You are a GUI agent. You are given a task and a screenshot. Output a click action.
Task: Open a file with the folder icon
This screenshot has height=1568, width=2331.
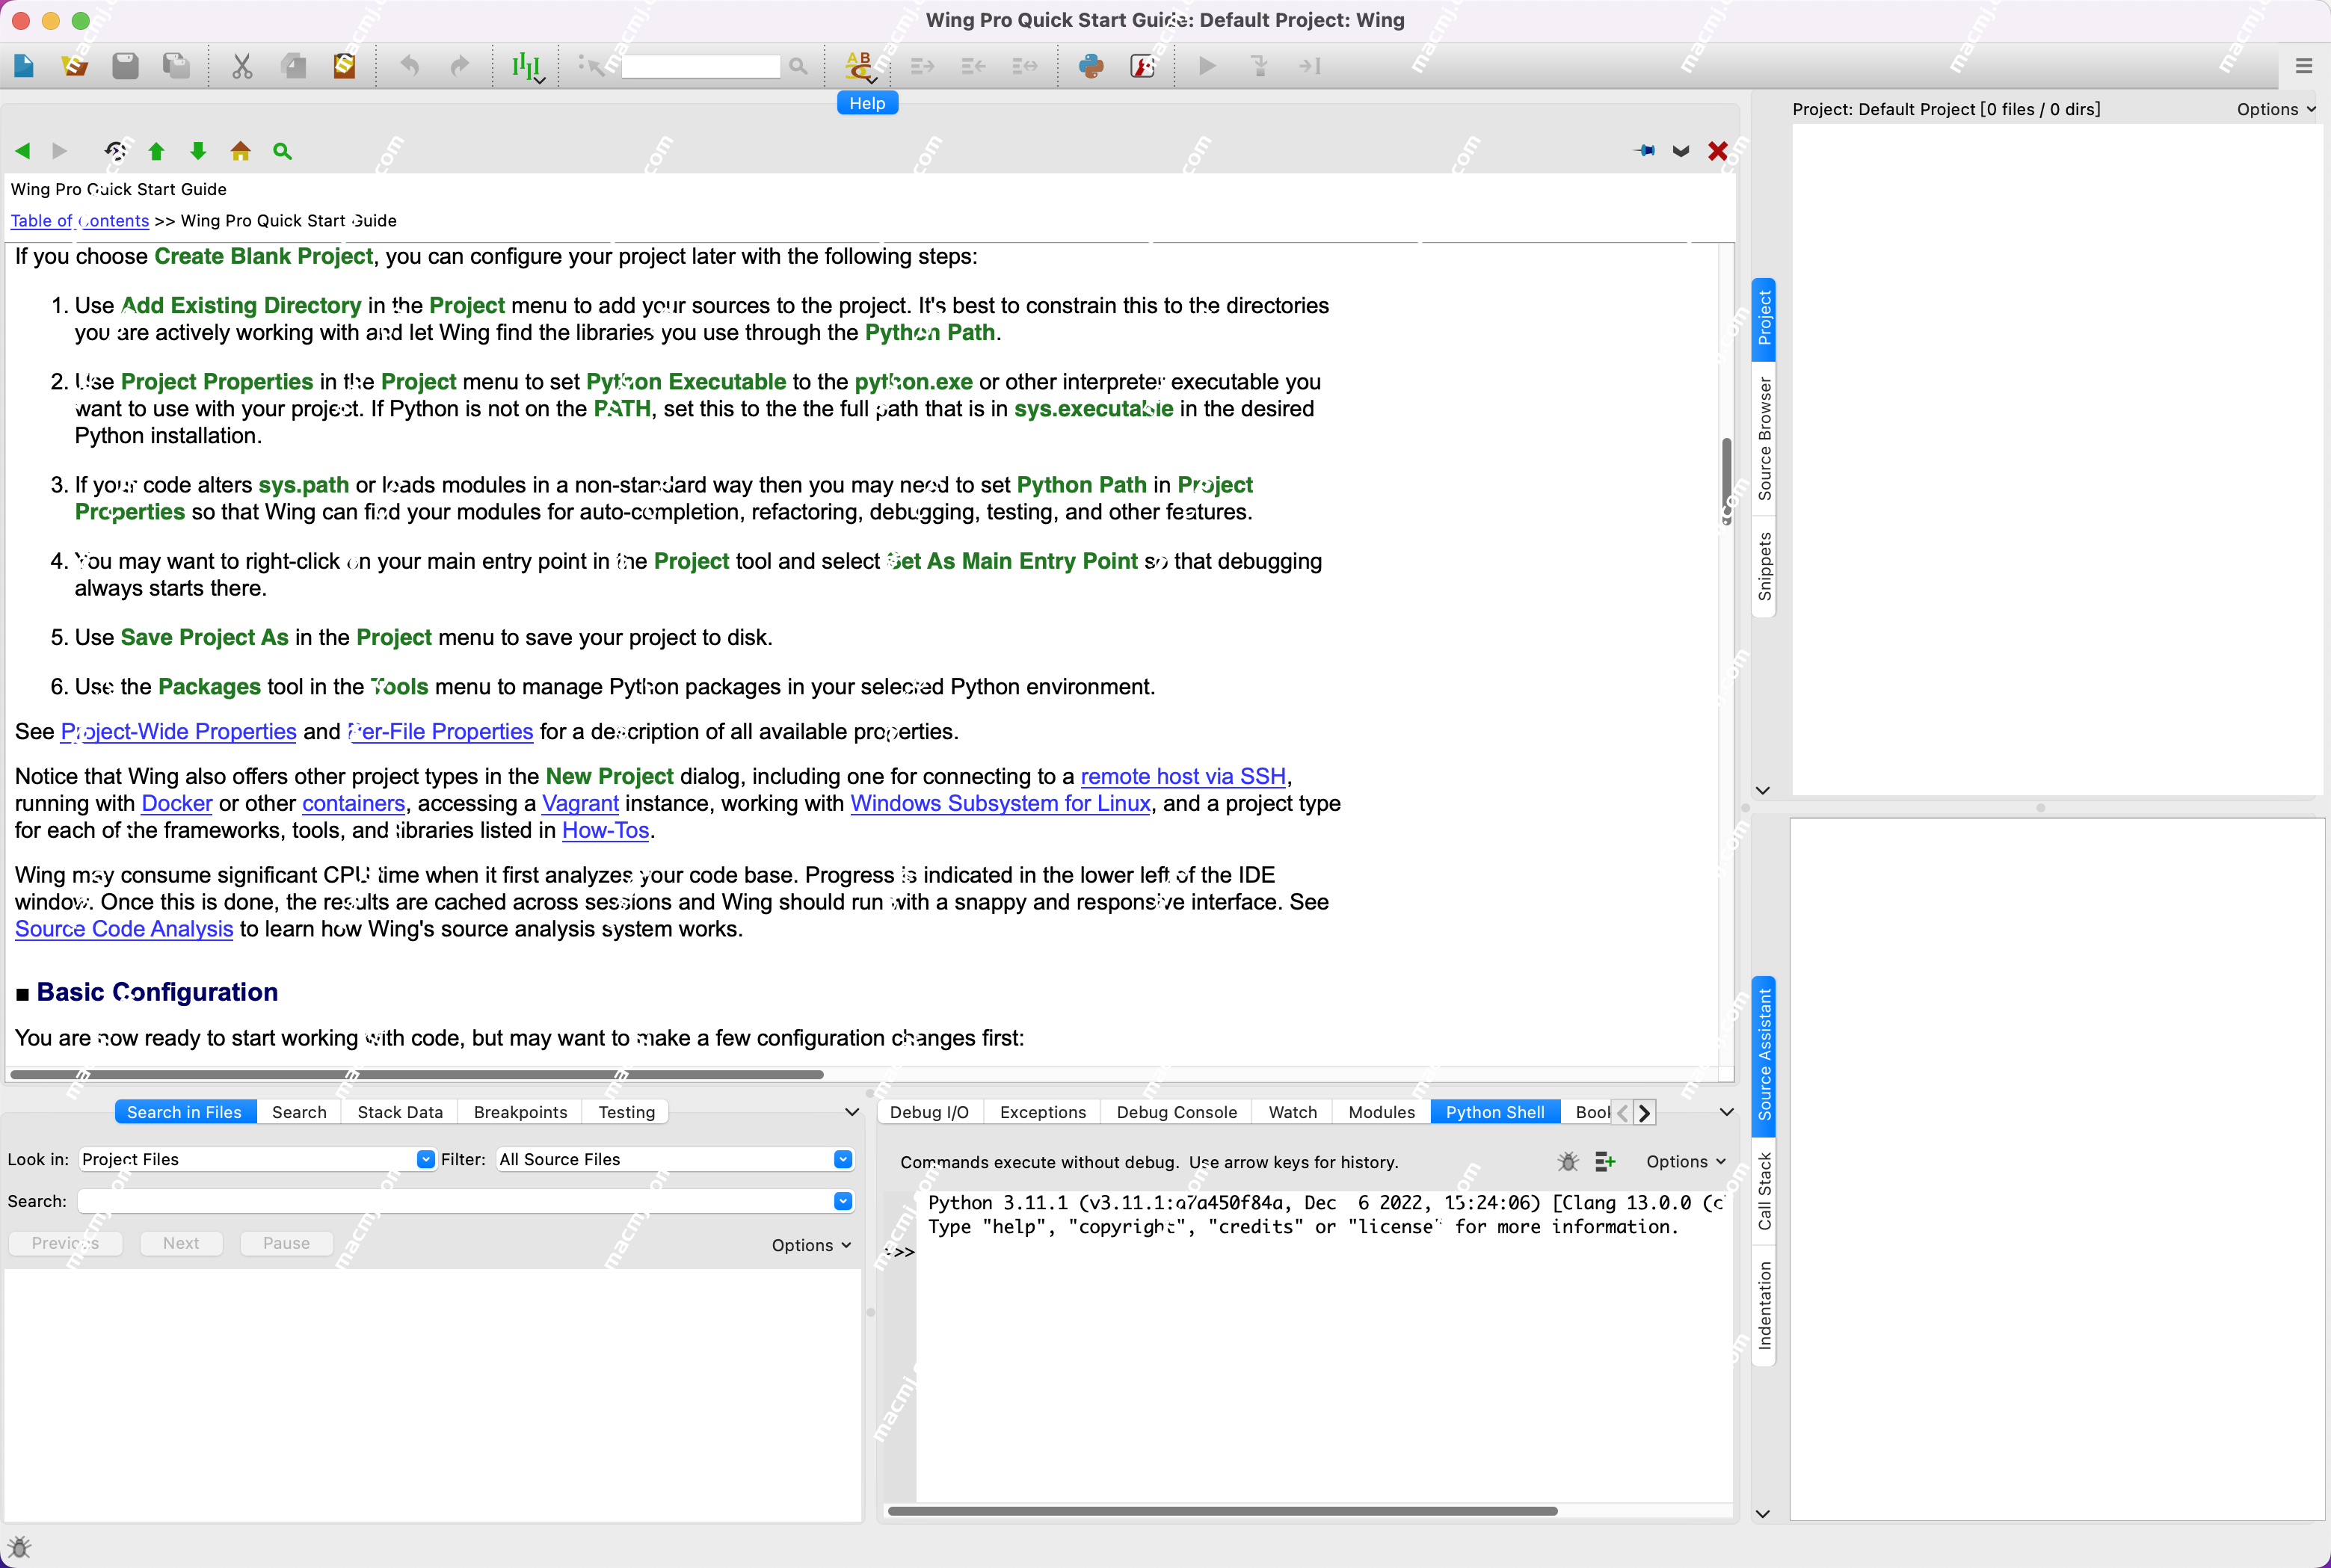coord(74,66)
